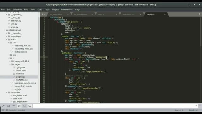Screen dimensions: 202x114
Task: Open the Project menu
Action: [55, 9]
